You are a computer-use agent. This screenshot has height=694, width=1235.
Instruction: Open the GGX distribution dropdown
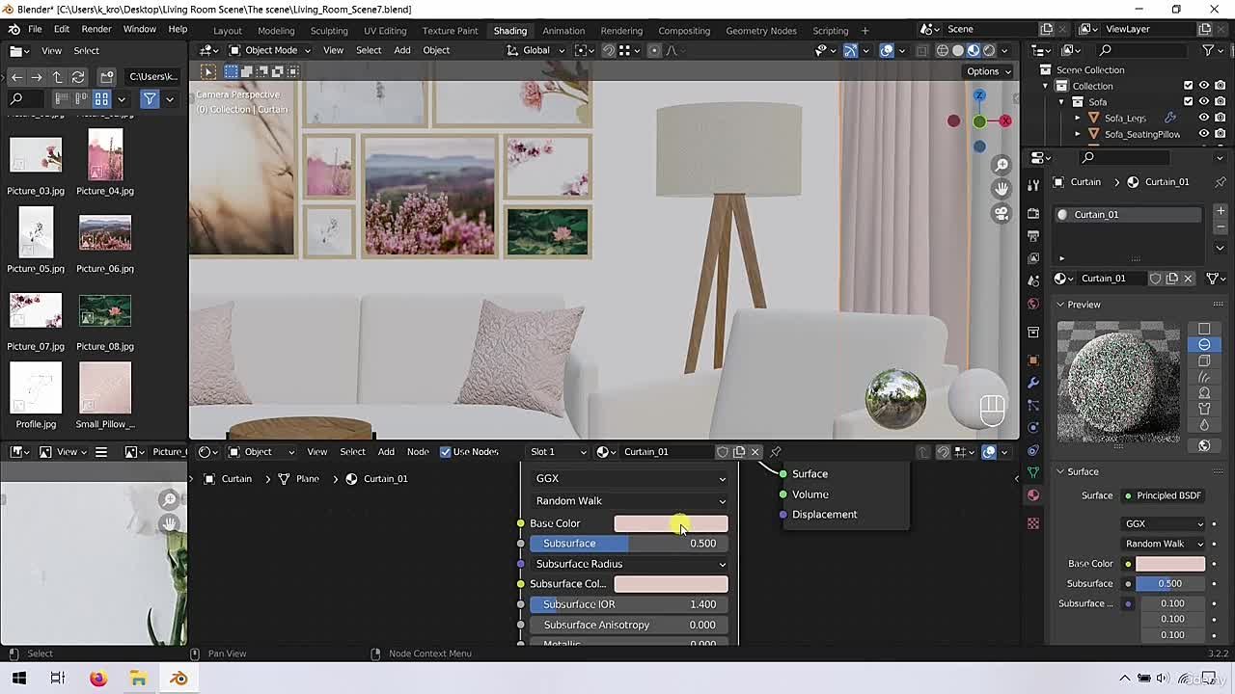[627, 478]
